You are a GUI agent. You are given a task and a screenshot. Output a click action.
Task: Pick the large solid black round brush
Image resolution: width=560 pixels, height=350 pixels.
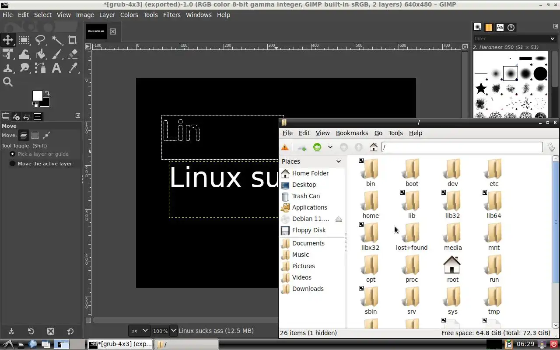point(540,73)
